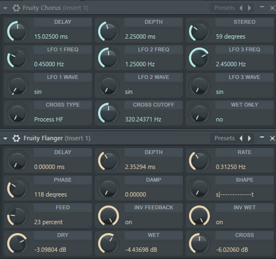
Task: Click the 2.45000 Hz value
Action: click(231, 64)
